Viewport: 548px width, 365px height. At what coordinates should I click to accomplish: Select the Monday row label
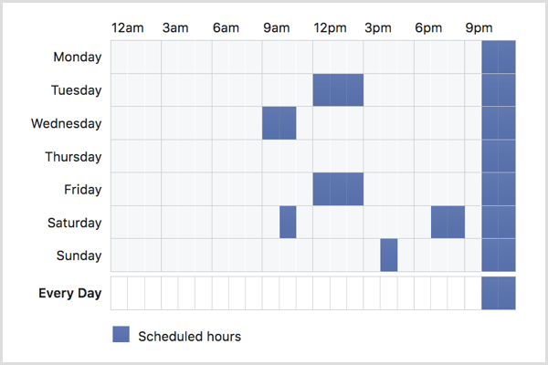[78, 57]
